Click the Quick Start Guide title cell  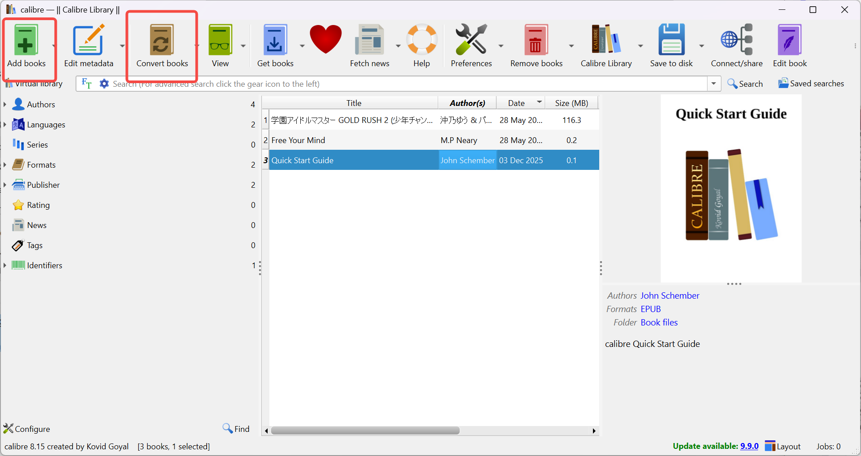tap(354, 160)
